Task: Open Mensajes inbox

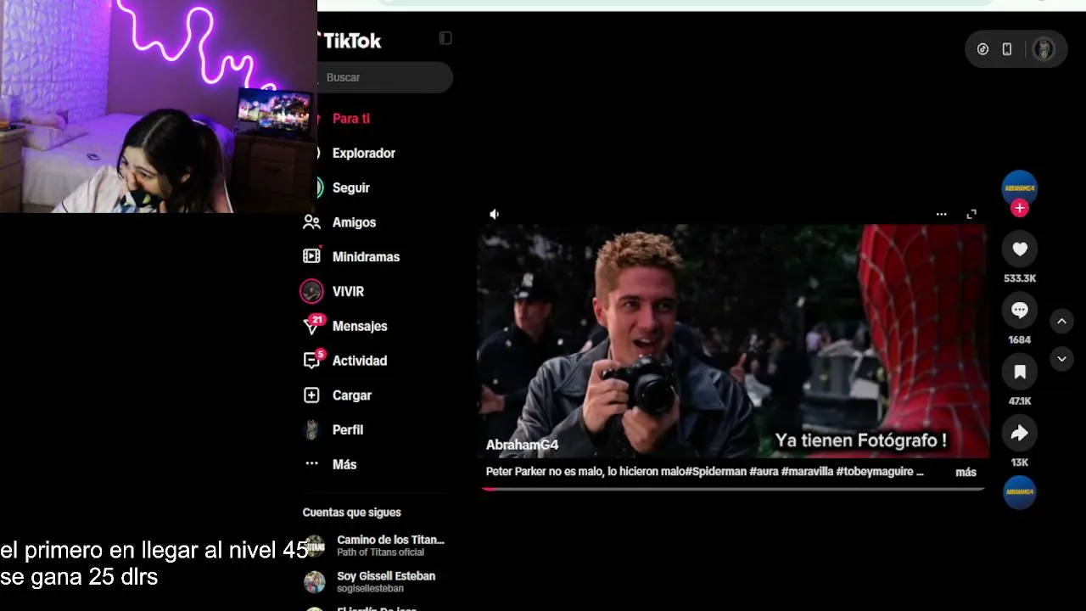Action: tap(360, 326)
